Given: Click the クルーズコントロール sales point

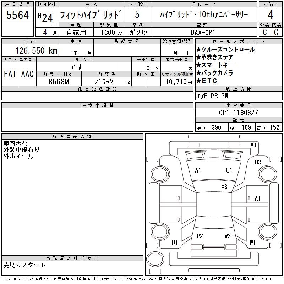Looking at the screenshot, I should point(225,50).
